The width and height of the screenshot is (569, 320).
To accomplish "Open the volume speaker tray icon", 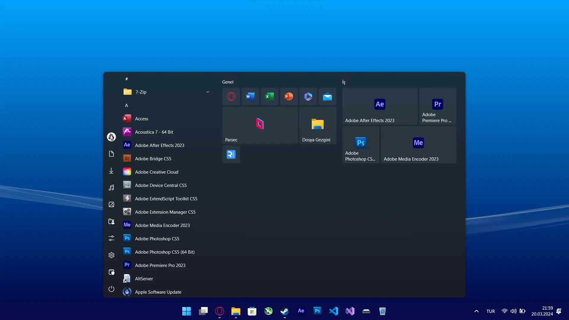I will (513, 311).
